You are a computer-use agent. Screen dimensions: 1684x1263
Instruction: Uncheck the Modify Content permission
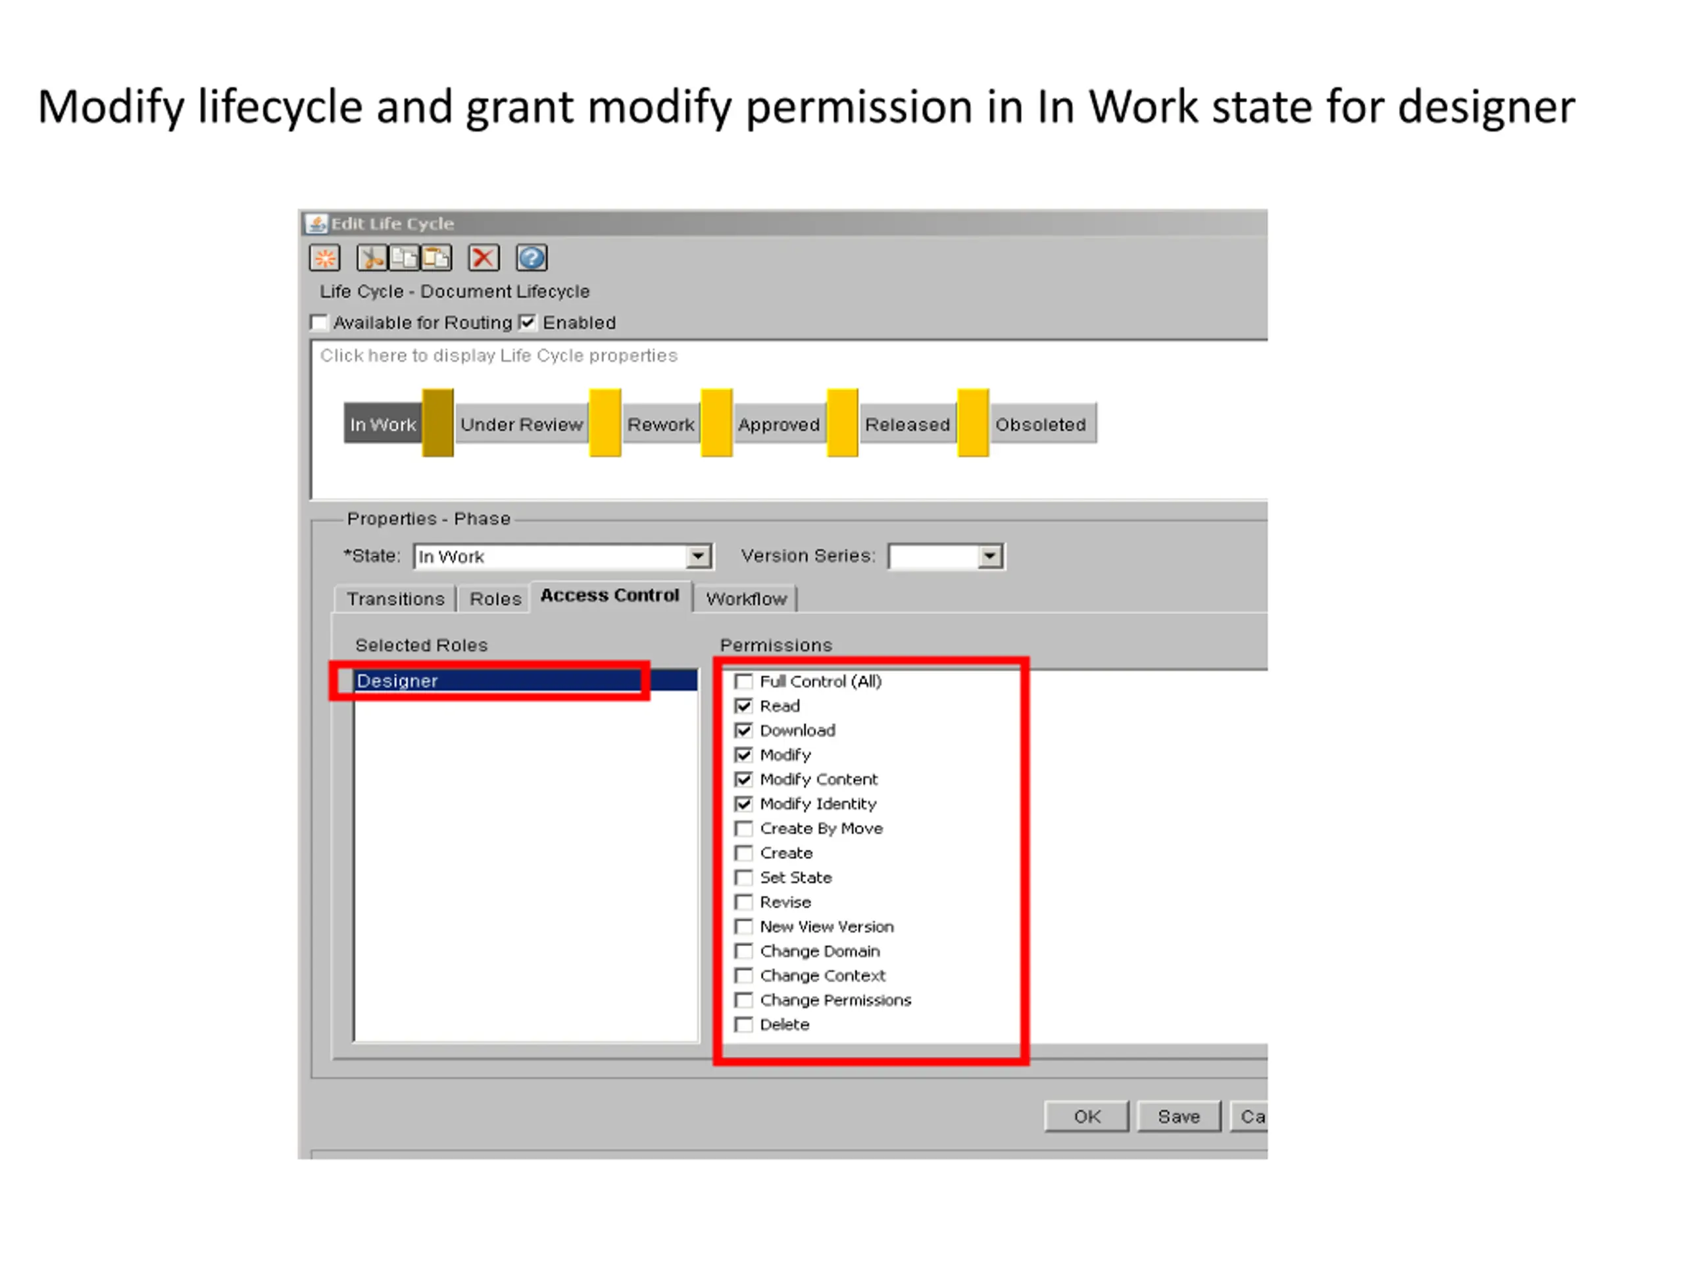point(744,780)
